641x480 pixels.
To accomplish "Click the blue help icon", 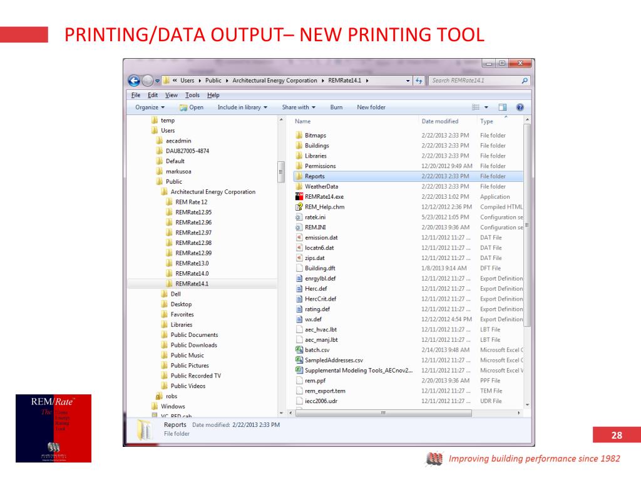I will click(520, 107).
